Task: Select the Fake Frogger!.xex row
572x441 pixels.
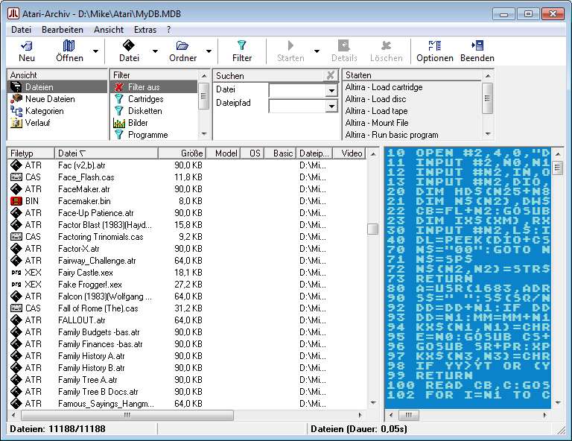Action: tap(187, 285)
